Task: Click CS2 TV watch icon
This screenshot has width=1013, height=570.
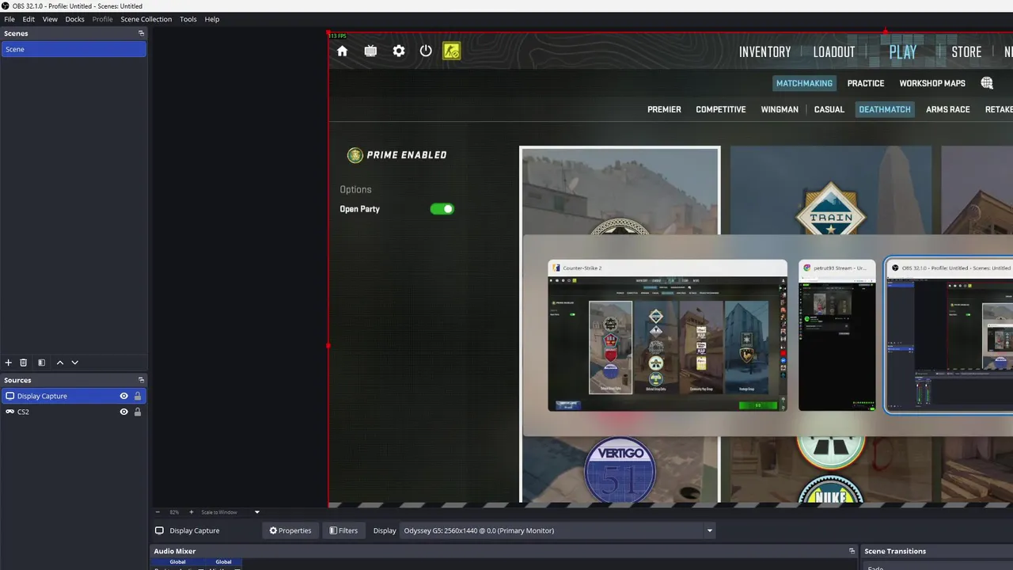Action: pyautogui.click(x=370, y=51)
